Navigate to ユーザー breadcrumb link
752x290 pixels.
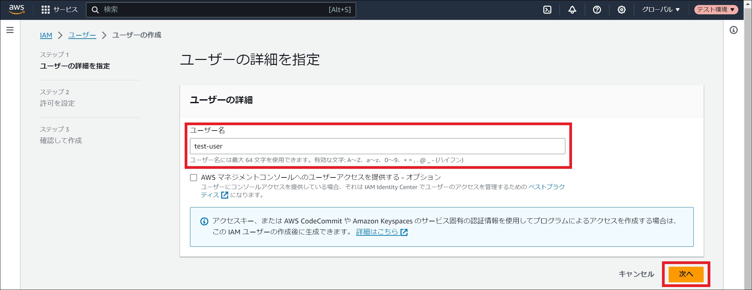click(82, 35)
